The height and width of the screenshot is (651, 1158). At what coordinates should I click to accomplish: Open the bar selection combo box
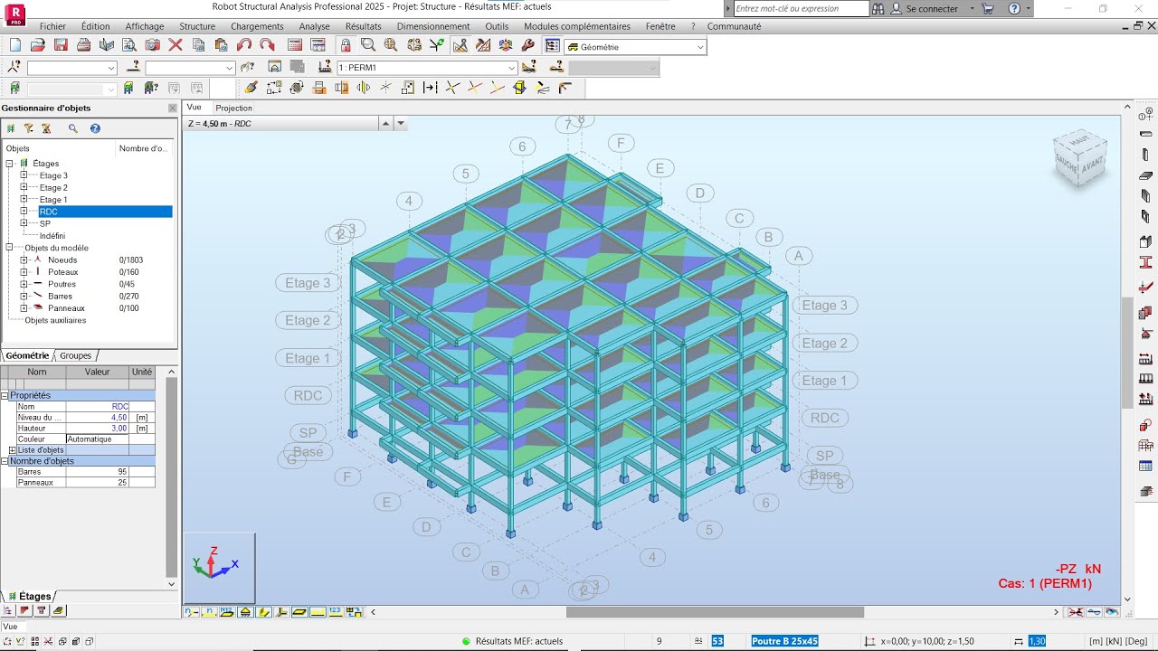click(191, 68)
